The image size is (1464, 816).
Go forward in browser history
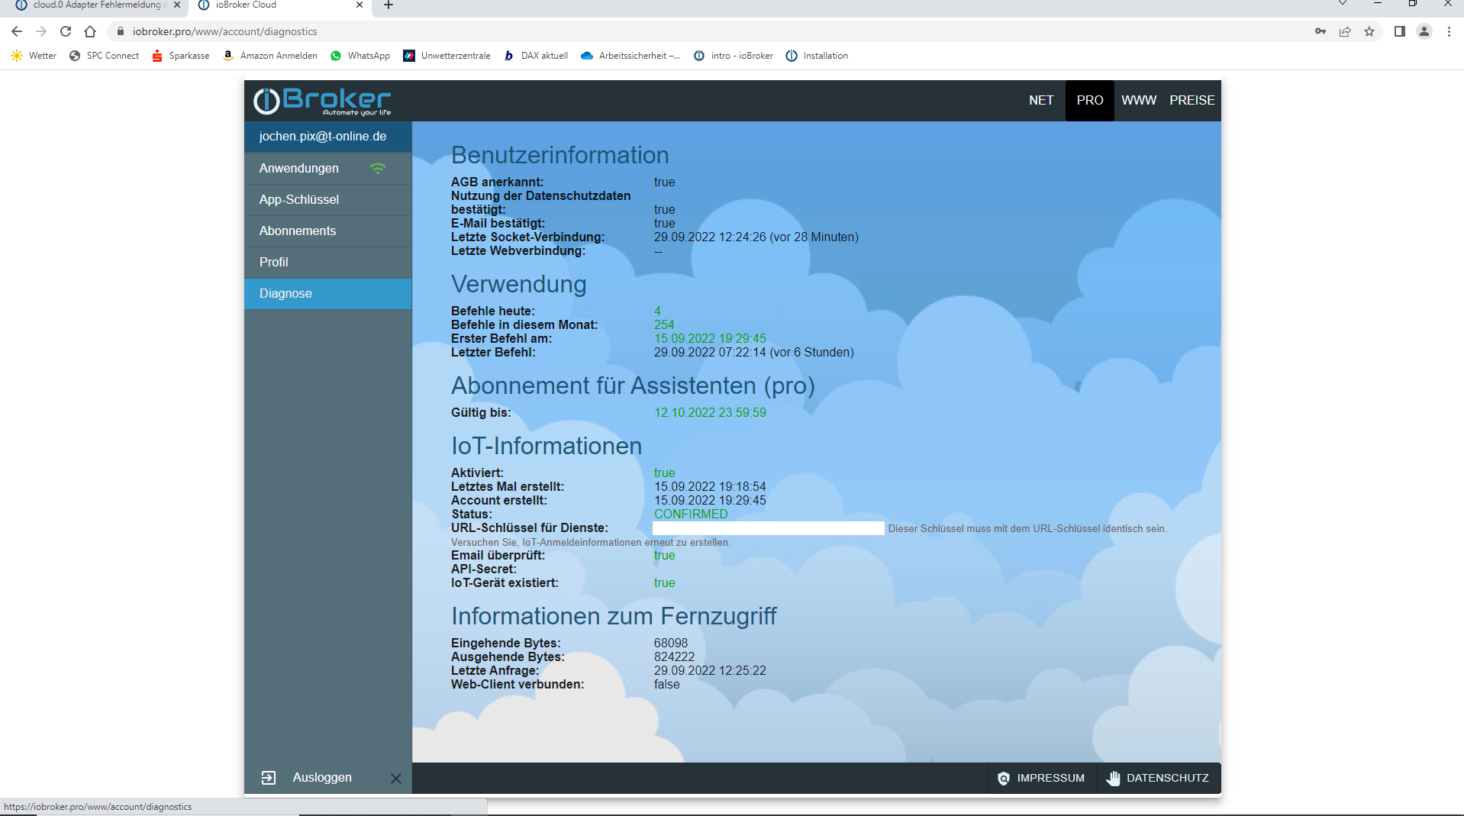[x=41, y=31]
